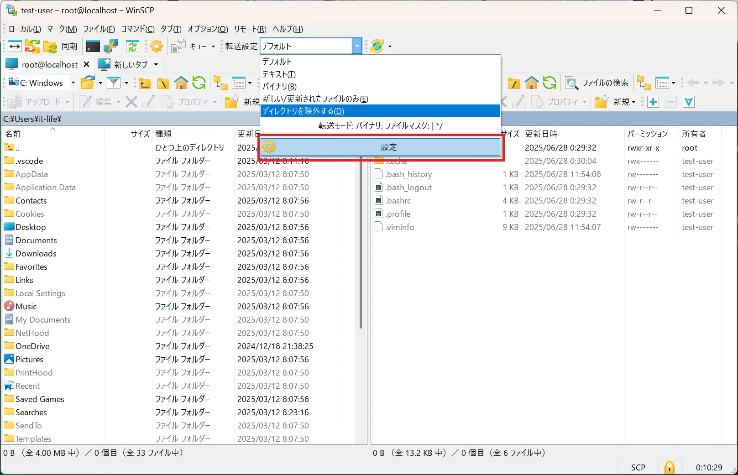Sort local files by 種類 column
738x475 pixels.
pyautogui.click(x=193, y=134)
